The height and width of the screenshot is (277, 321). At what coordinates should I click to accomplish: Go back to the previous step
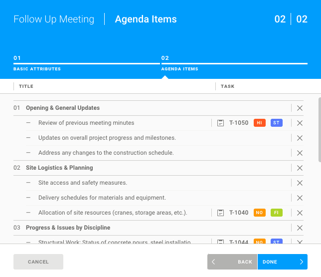[232, 262]
